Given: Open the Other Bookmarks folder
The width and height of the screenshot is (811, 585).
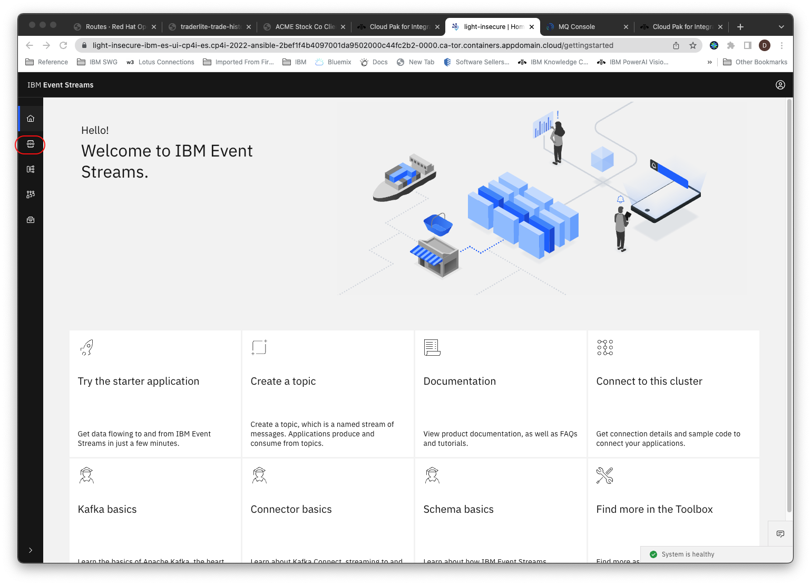Looking at the screenshot, I should tap(755, 62).
